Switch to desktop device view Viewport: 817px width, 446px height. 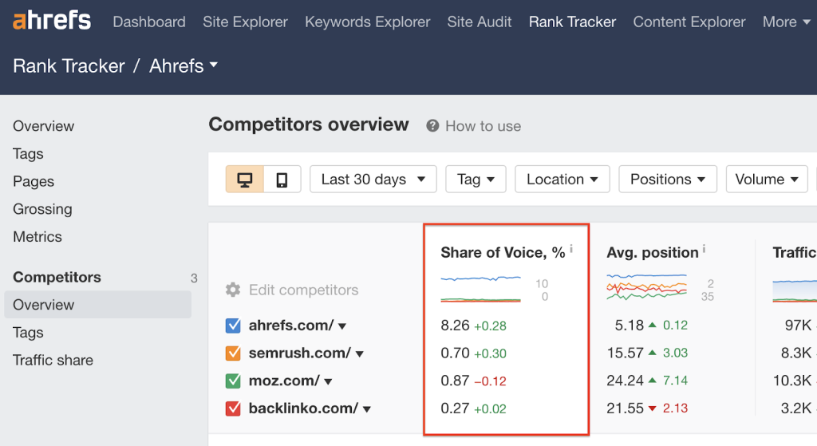245,180
